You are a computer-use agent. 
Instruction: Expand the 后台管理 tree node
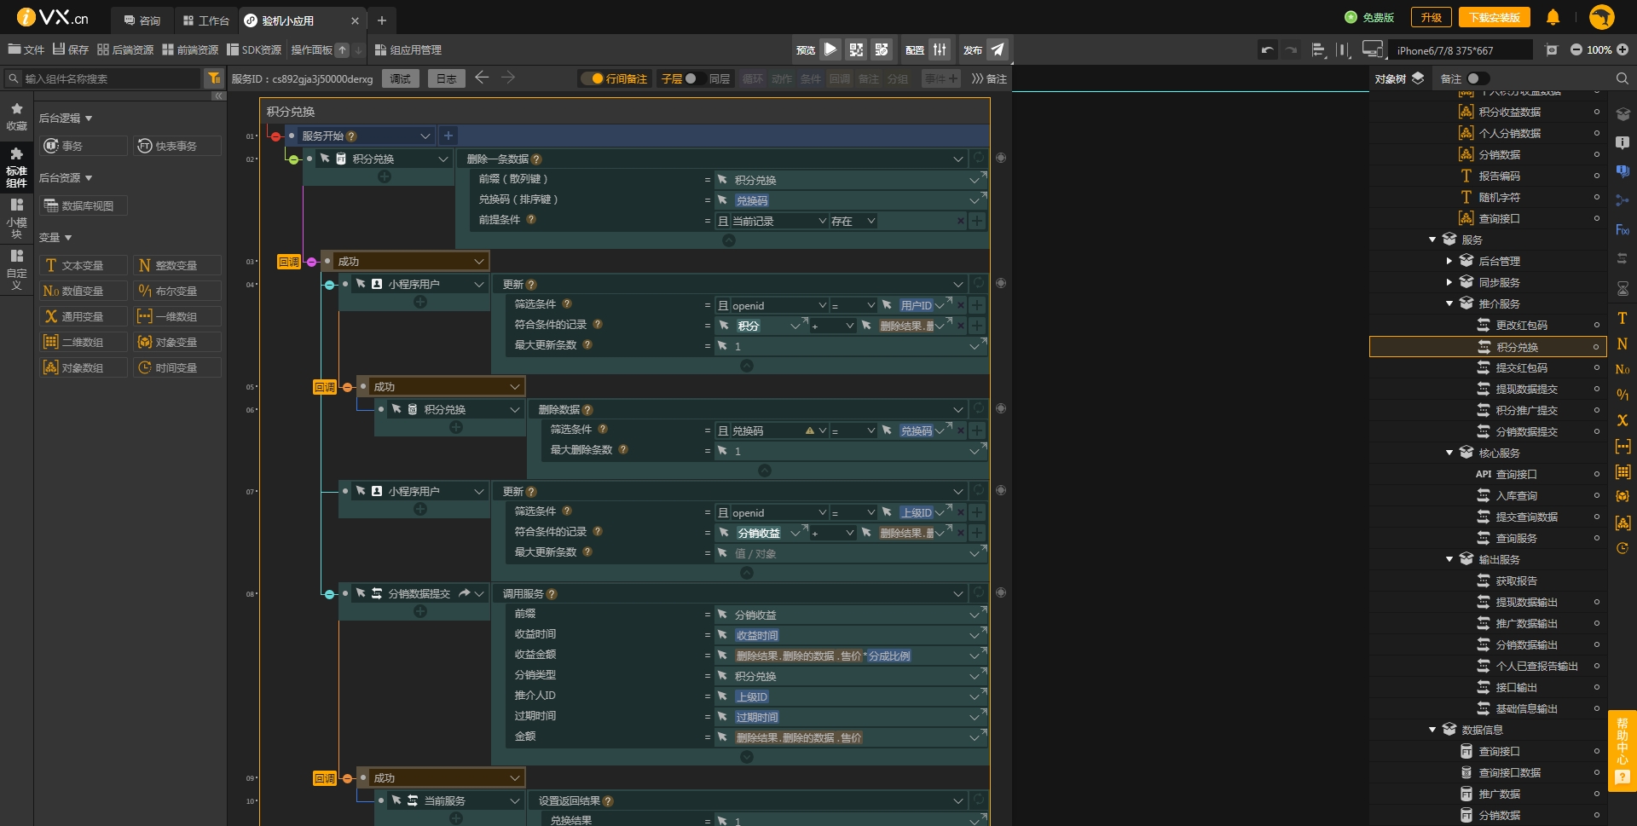point(1449,261)
